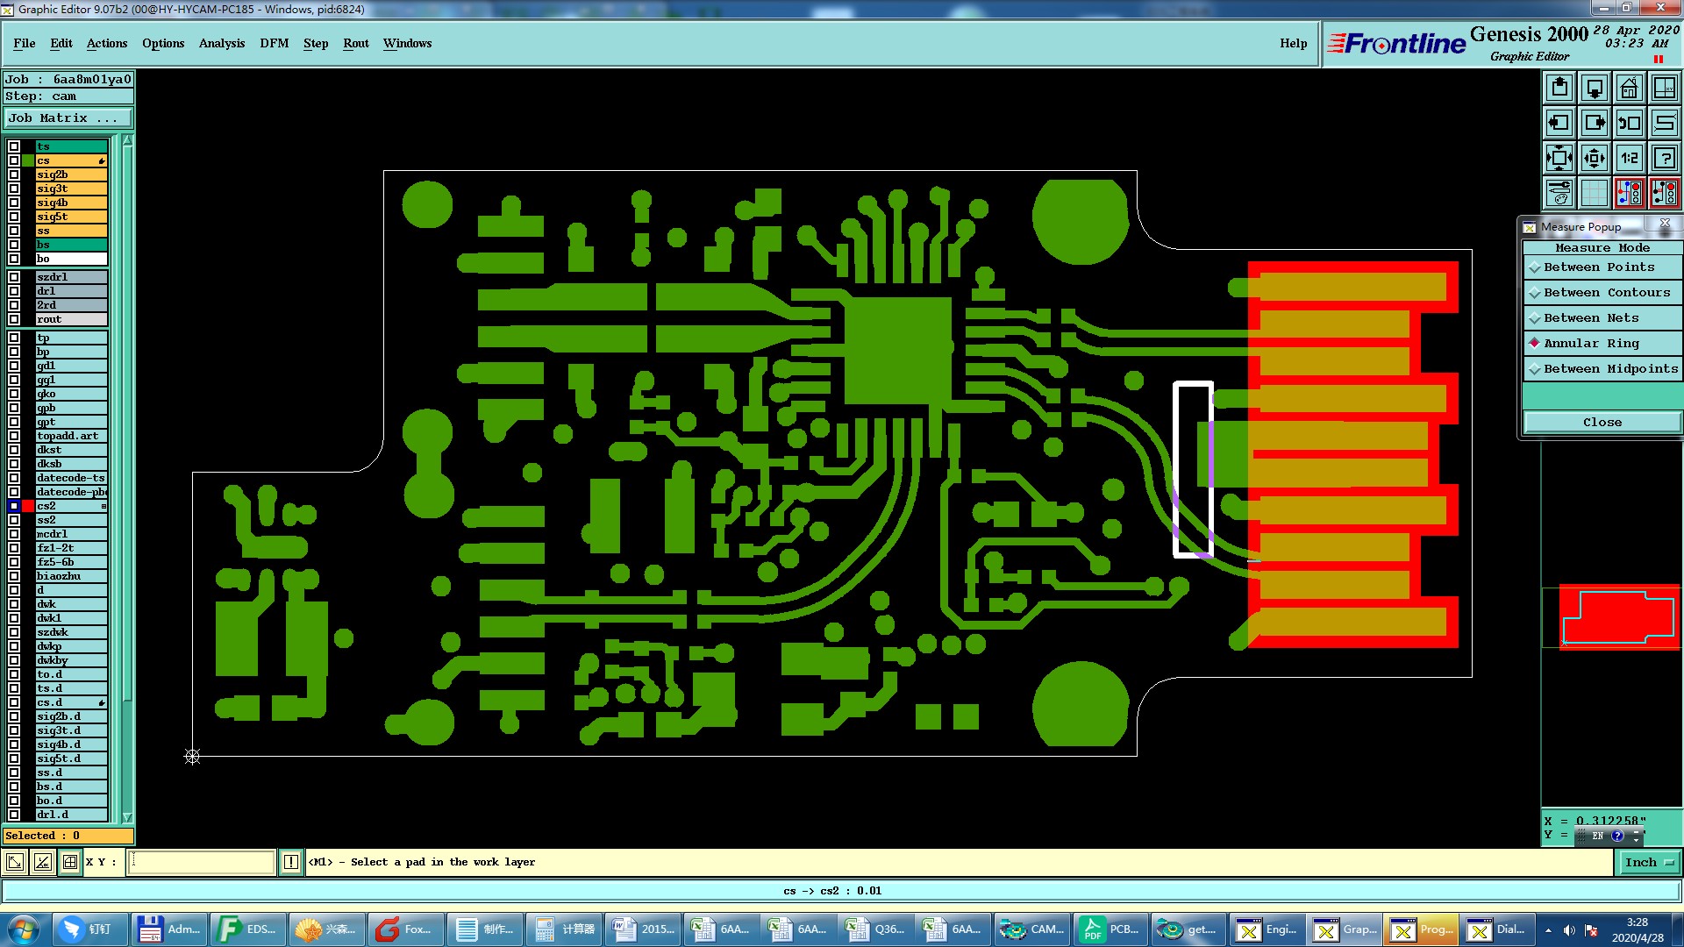
Task: Click the pan up arrow icon
Action: click(1559, 88)
